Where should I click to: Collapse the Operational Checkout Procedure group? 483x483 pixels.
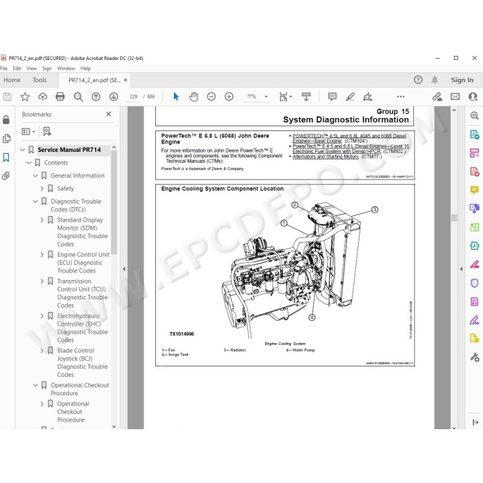pos(35,385)
